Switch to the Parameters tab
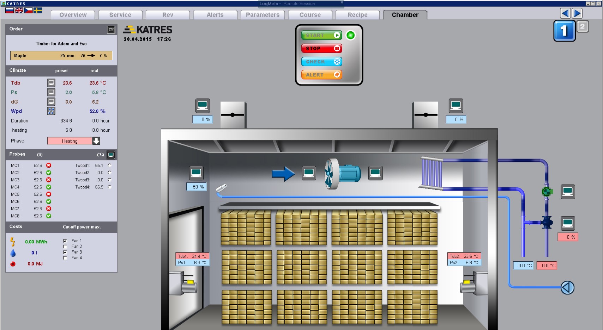The height and width of the screenshot is (330, 603). point(263,15)
